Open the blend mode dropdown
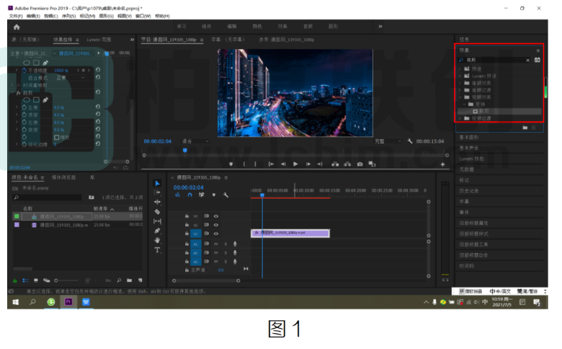This screenshot has height=349, width=562. click(71, 77)
